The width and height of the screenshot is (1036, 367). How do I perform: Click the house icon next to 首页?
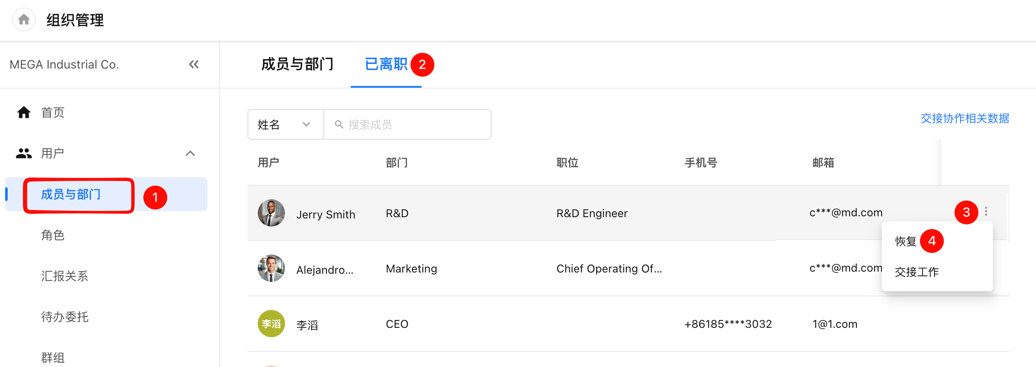click(24, 112)
